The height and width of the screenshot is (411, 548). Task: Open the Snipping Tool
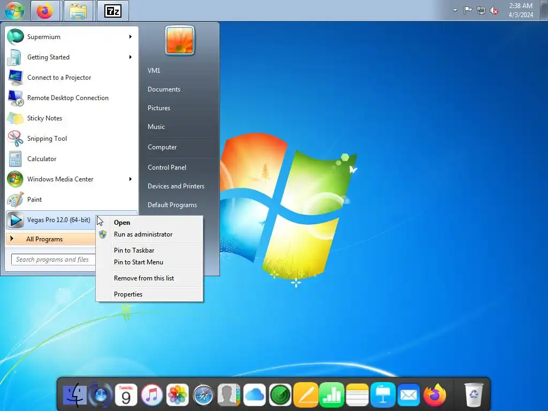pos(72,139)
